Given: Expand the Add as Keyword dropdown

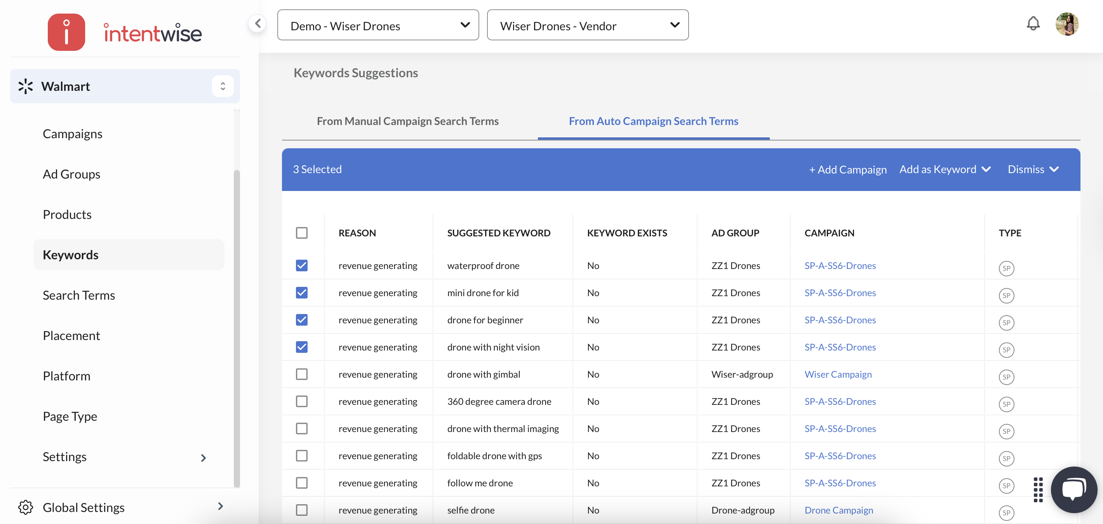Looking at the screenshot, I should point(945,169).
